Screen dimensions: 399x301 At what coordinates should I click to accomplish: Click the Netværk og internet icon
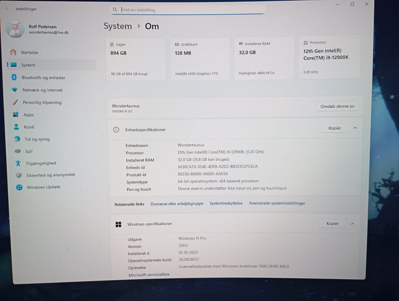(x=15, y=90)
